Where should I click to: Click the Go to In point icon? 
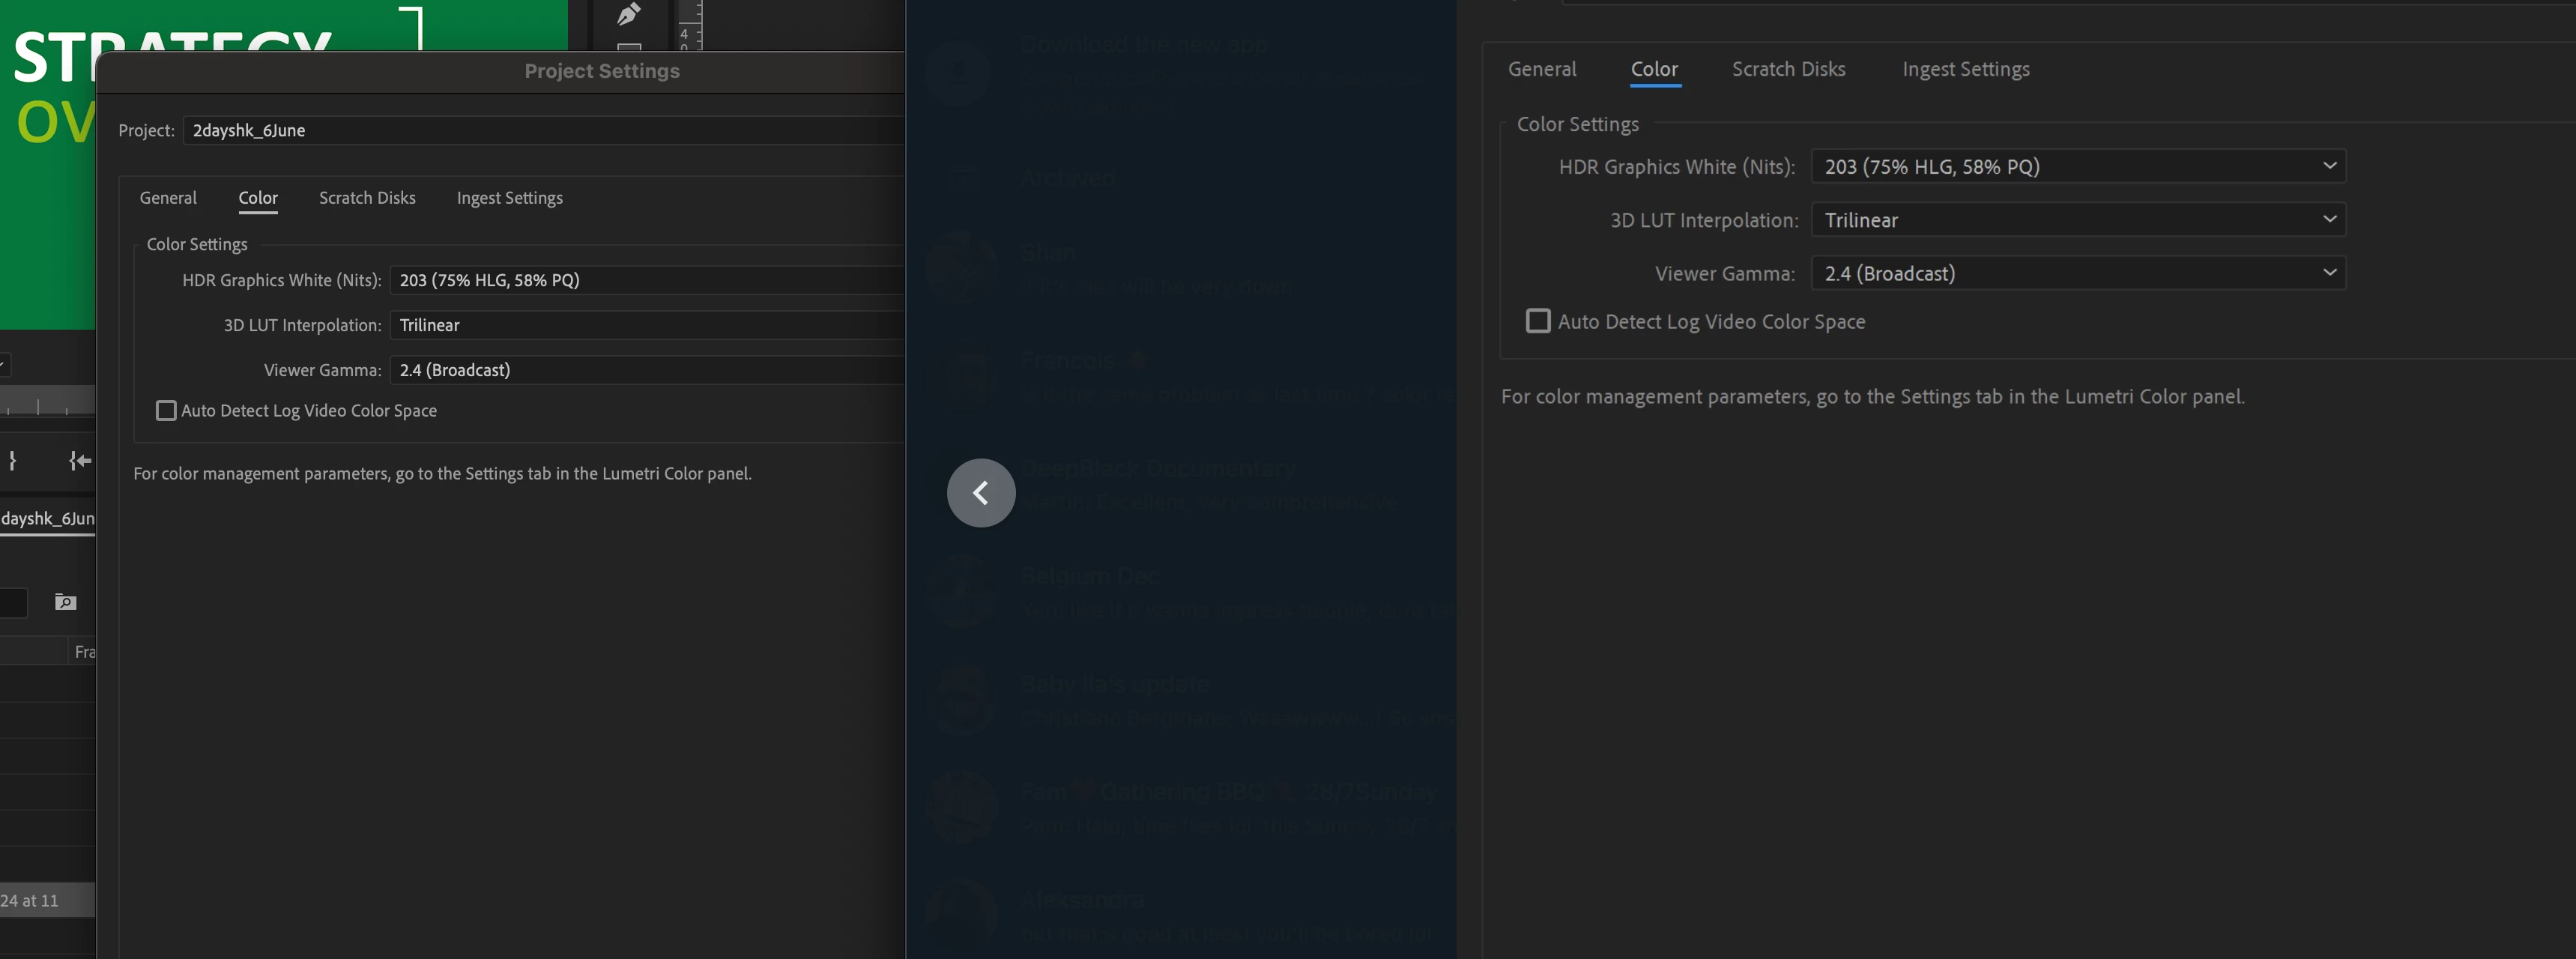tap(80, 460)
